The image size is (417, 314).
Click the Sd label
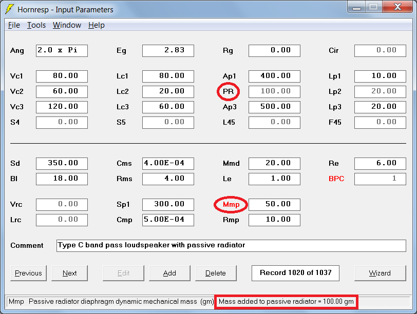15,163
